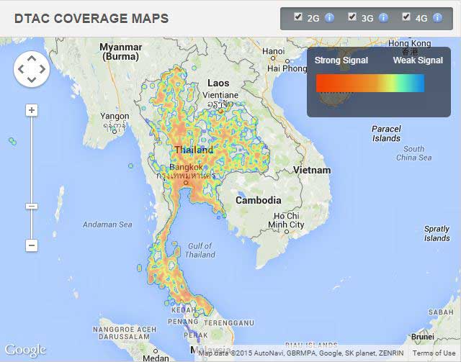Click the PENANG region label
This screenshot has height=362, width=461.
click(183, 322)
